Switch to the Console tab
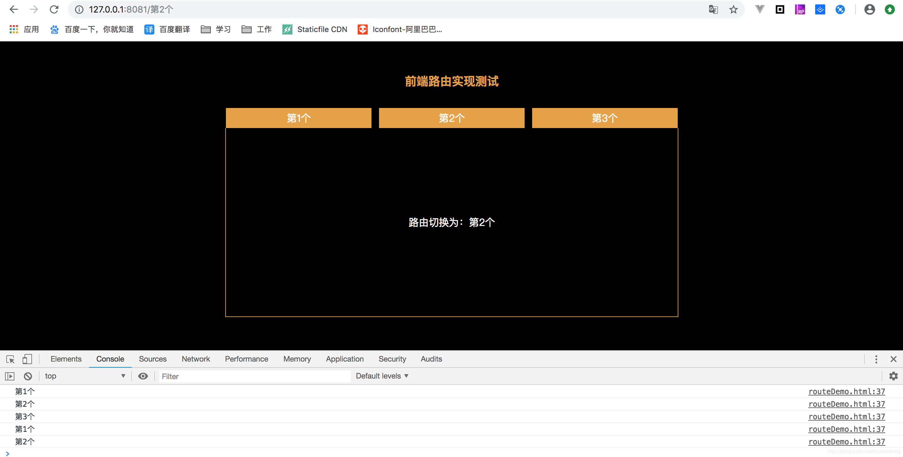This screenshot has height=457, width=903. pyautogui.click(x=110, y=359)
